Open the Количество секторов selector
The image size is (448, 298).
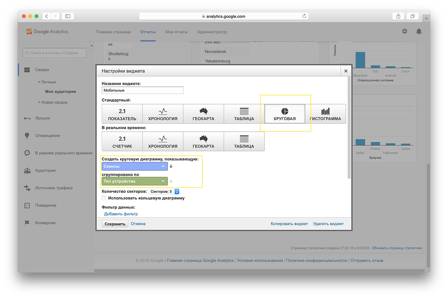pos(164,191)
